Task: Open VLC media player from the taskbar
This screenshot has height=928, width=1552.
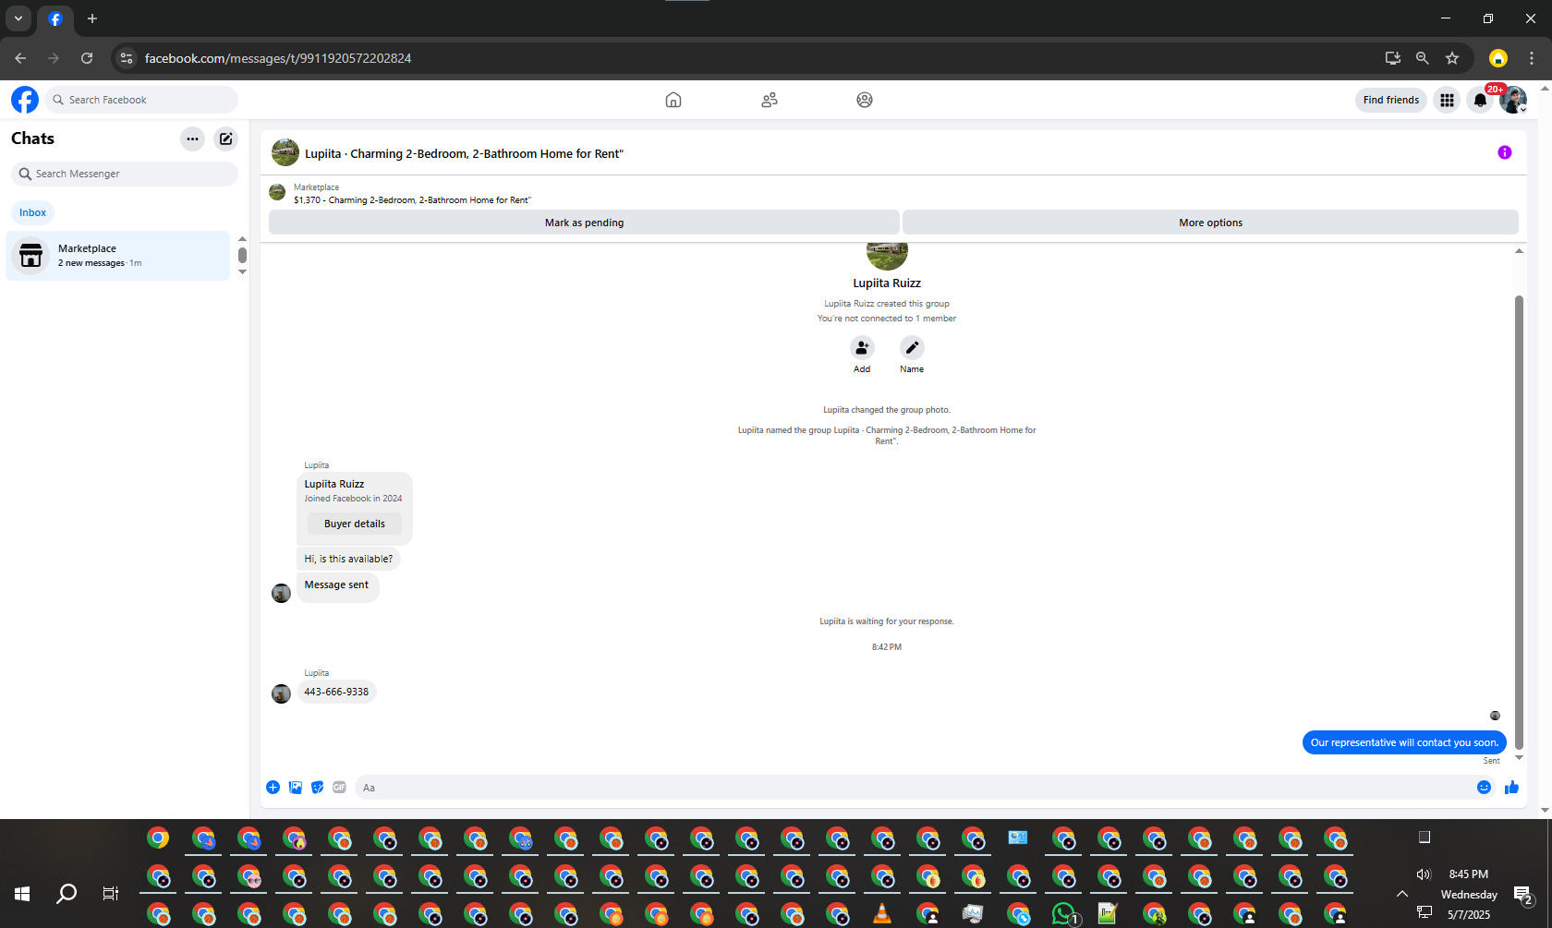Action: [x=883, y=914]
